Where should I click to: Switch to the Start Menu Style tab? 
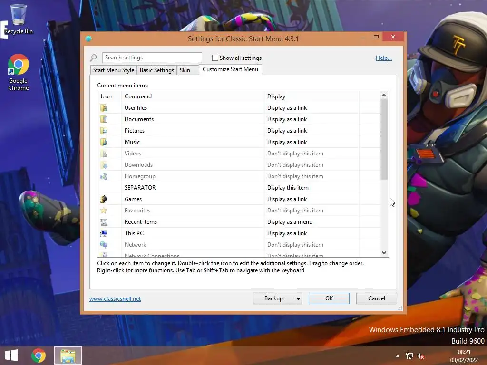(114, 70)
